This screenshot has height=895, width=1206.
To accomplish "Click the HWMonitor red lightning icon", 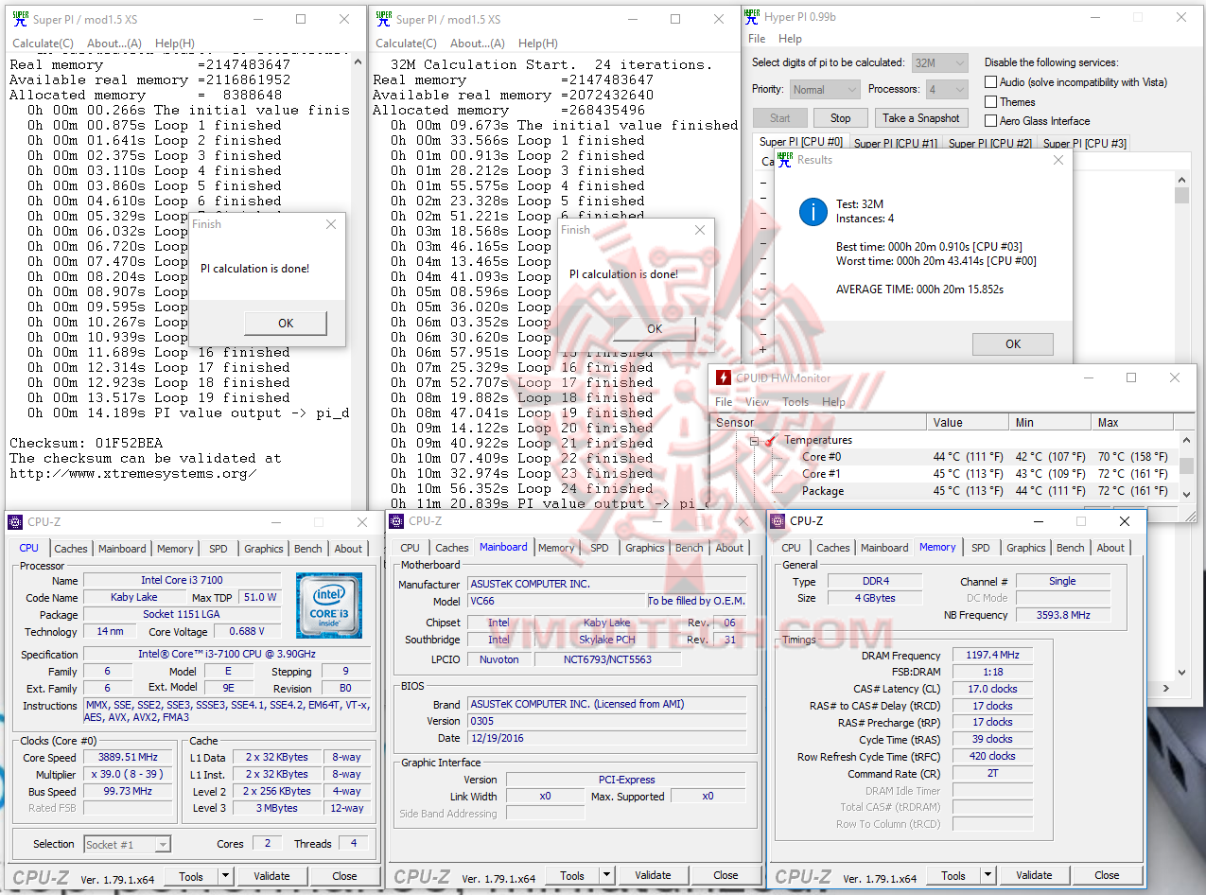I will (x=724, y=377).
